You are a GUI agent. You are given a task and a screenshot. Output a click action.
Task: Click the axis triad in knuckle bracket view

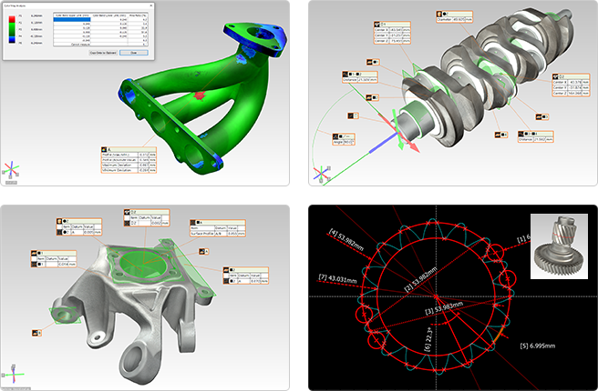12,373
